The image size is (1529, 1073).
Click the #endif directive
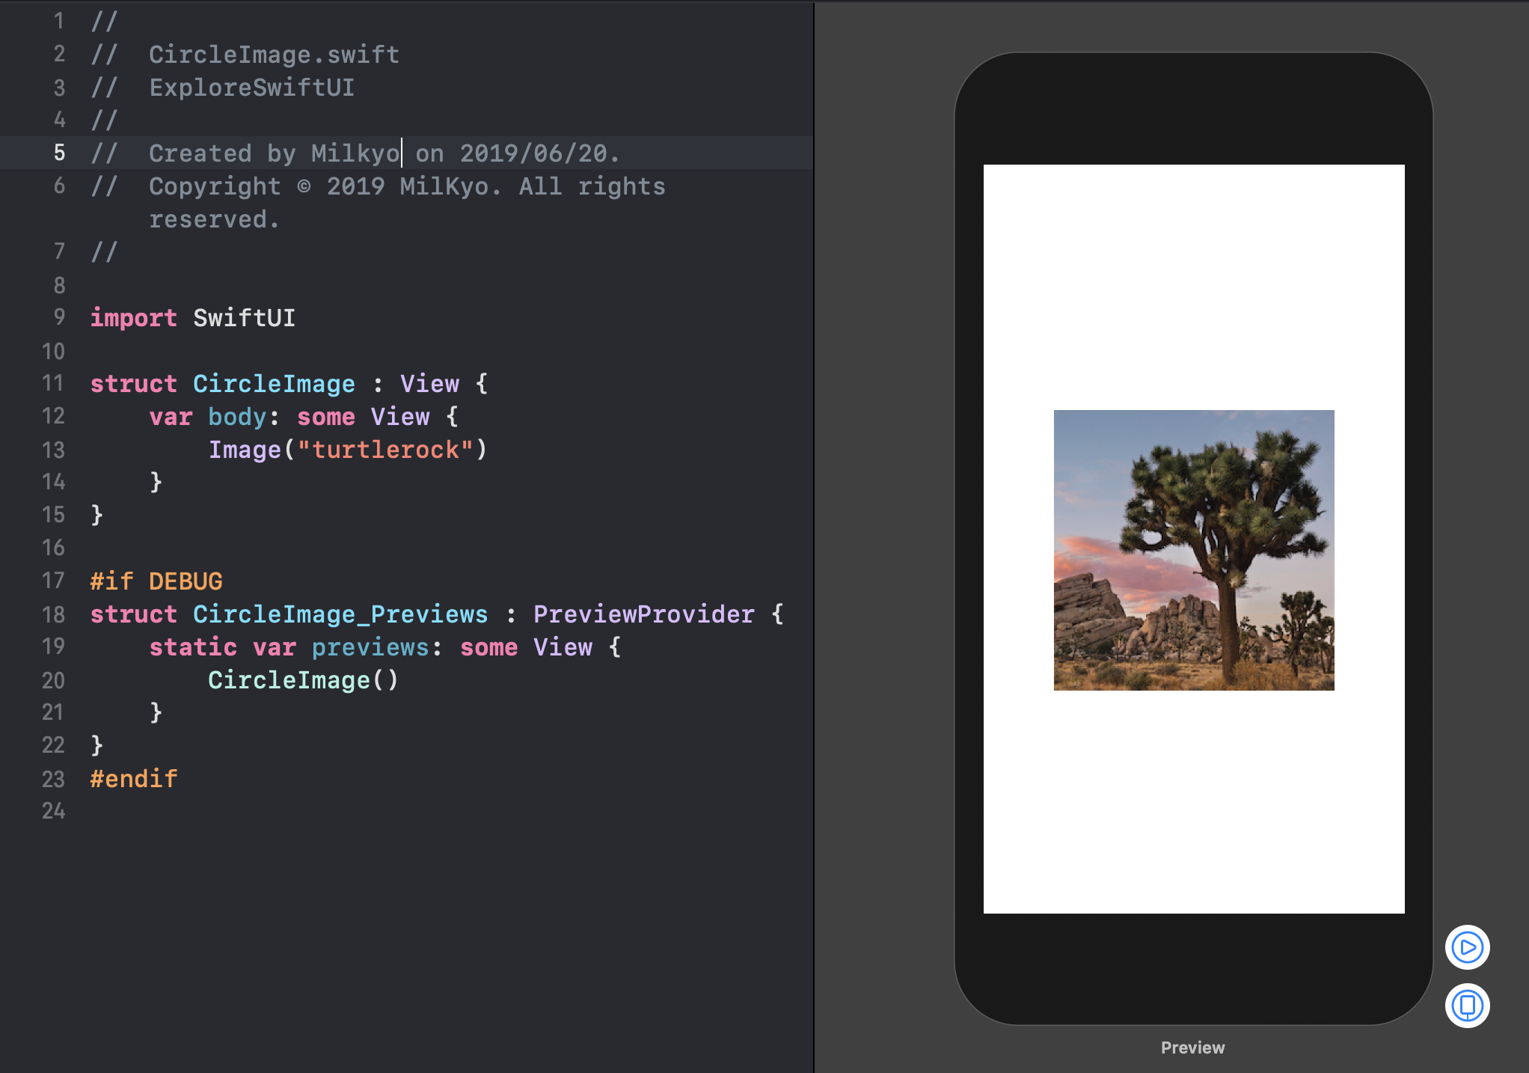[133, 779]
